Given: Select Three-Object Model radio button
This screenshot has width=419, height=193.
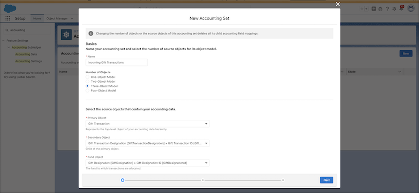Looking at the screenshot, I should pos(87,86).
